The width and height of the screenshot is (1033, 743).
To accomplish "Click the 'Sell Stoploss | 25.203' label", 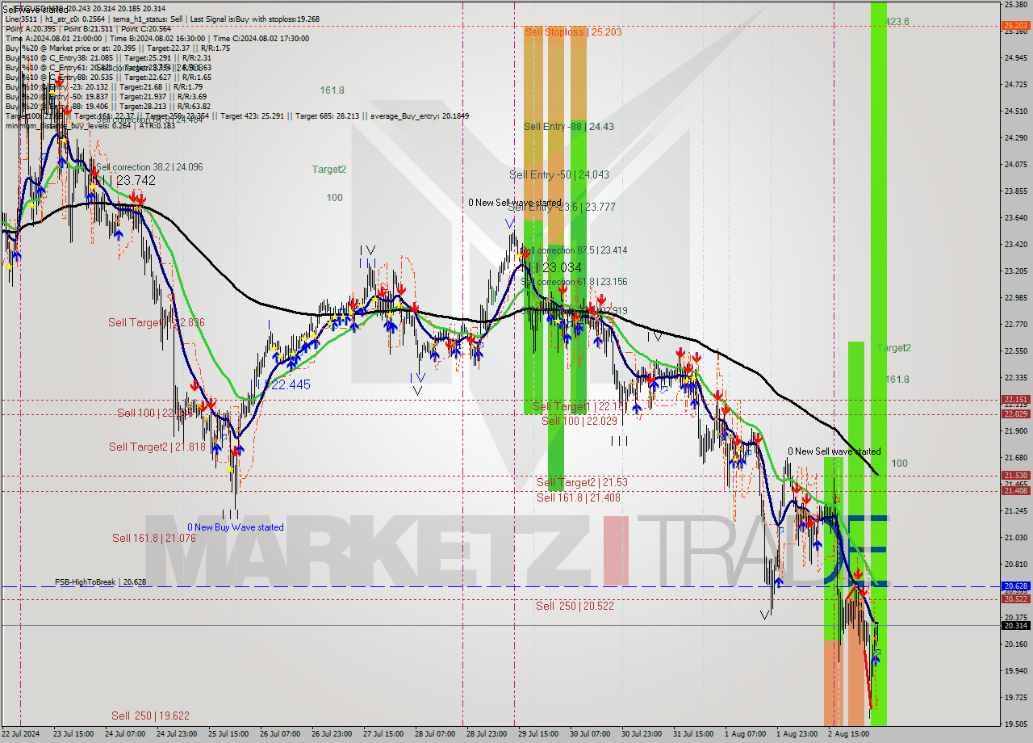I will click(x=573, y=31).
